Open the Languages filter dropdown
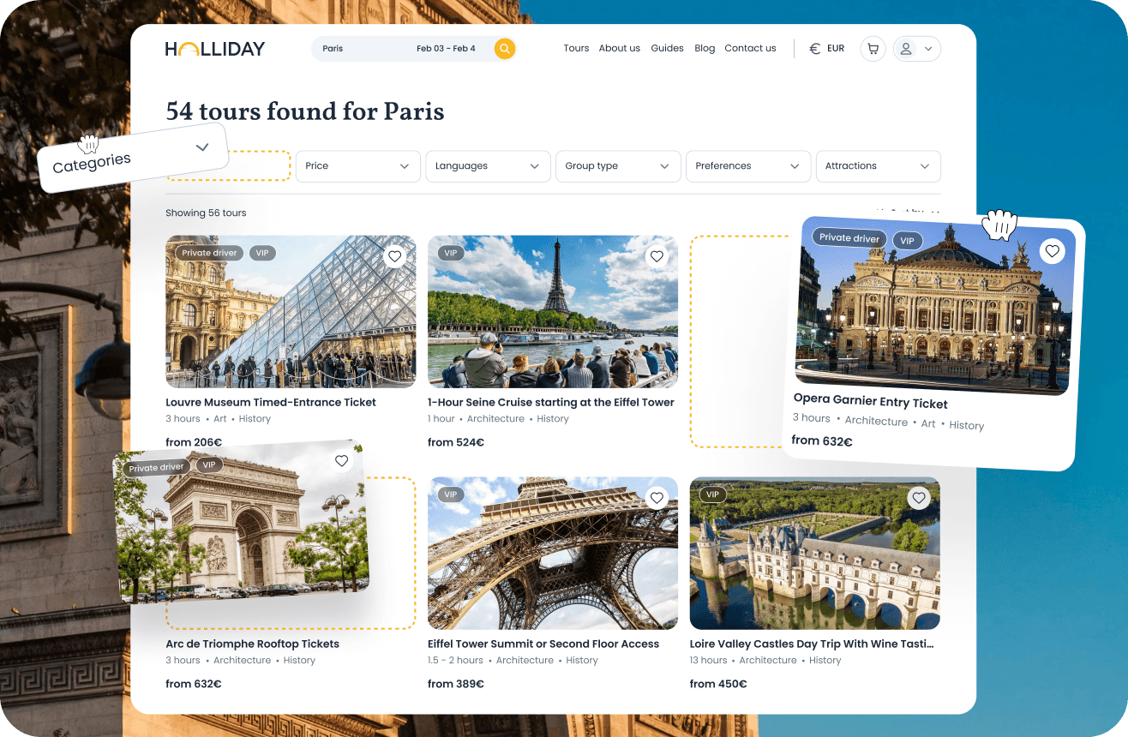The image size is (1128, 737). click(x=489, y=166)
